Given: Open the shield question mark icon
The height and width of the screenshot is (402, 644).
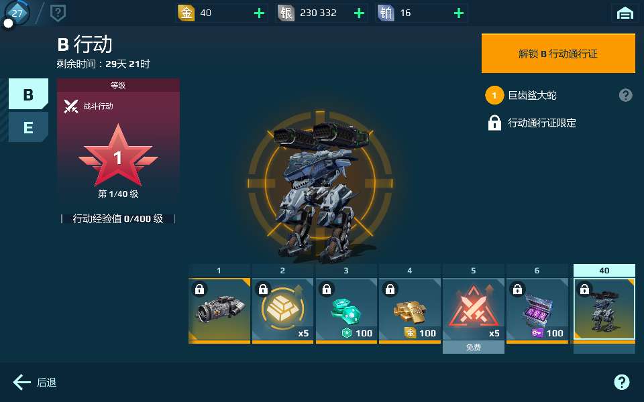Looking at the screenshot, I should [58, 13].
